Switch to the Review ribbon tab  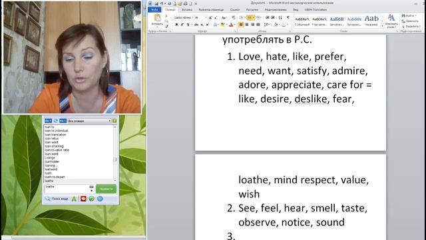[x=276, y=10]
